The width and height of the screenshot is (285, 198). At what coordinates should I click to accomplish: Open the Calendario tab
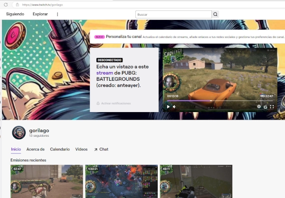click(60, 149)
